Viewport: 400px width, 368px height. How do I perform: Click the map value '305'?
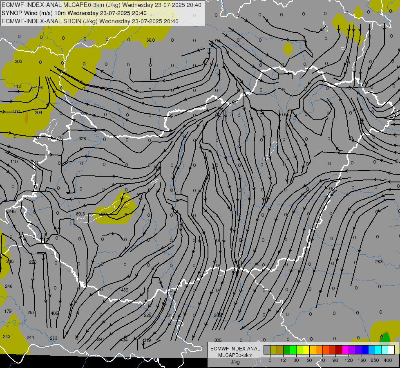pos(218,340)
